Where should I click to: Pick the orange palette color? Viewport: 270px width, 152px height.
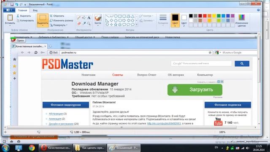pyautogui.click(x=209, y=16)
